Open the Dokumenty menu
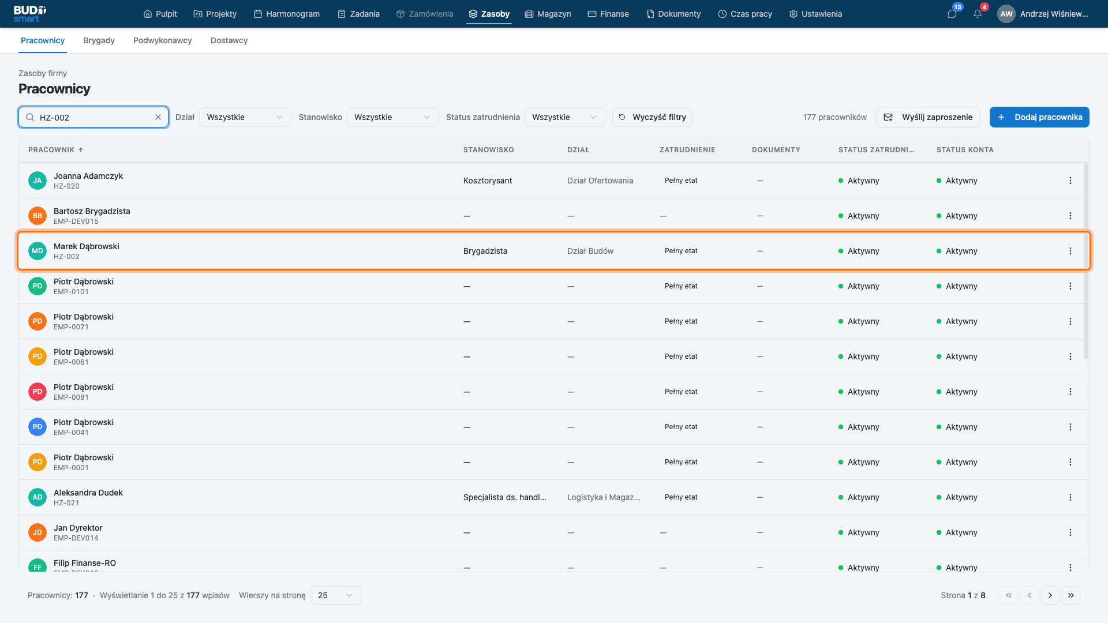Image resolution: width=1108 pixels, height=623 pixels. pos(673,14)
